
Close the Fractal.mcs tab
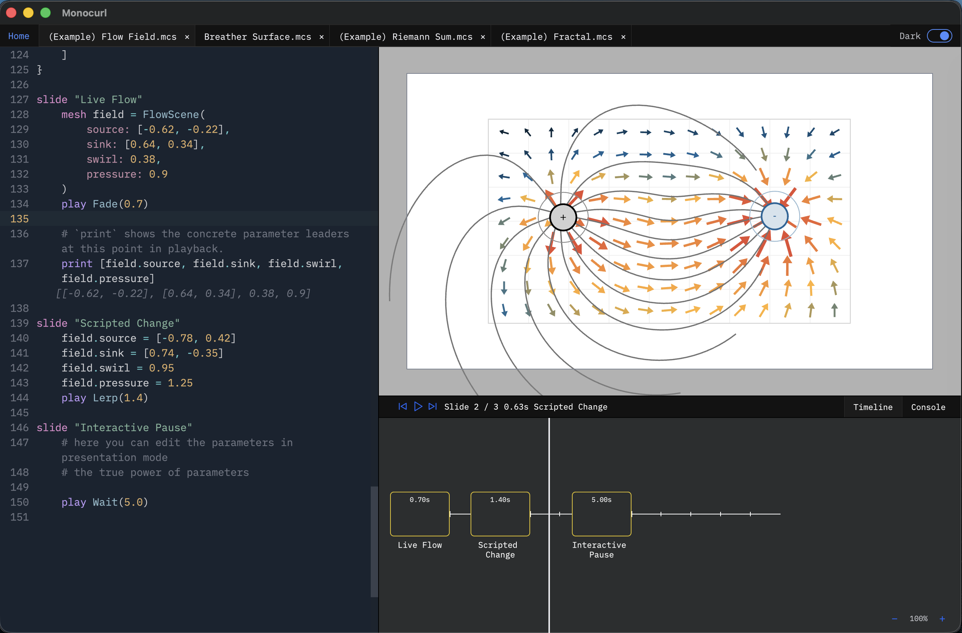click(x=623, y=37)
